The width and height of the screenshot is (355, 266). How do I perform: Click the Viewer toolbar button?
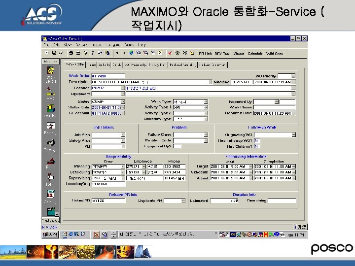(x=239, y=54)
